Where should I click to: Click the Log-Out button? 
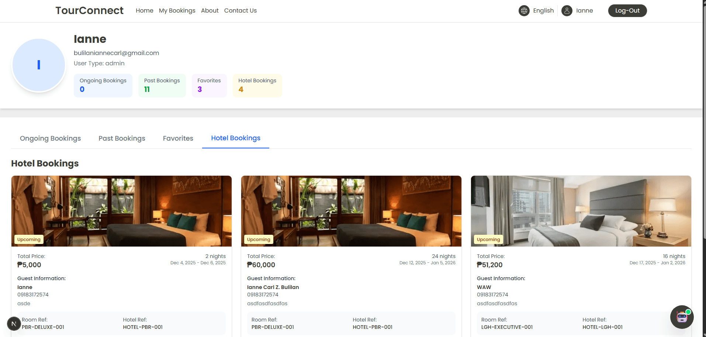coord(627,11)
